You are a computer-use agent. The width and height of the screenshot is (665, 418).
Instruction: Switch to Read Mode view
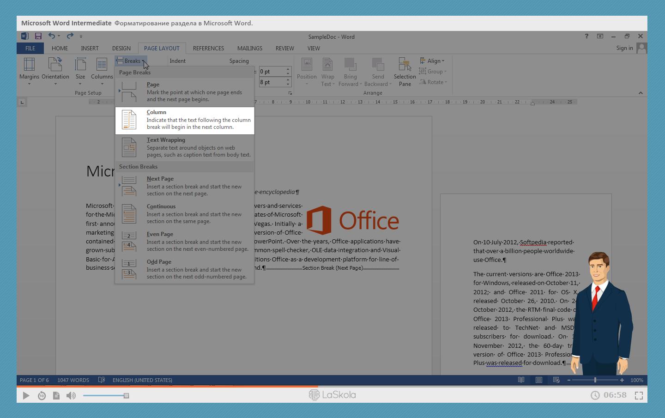click(521, 380)
